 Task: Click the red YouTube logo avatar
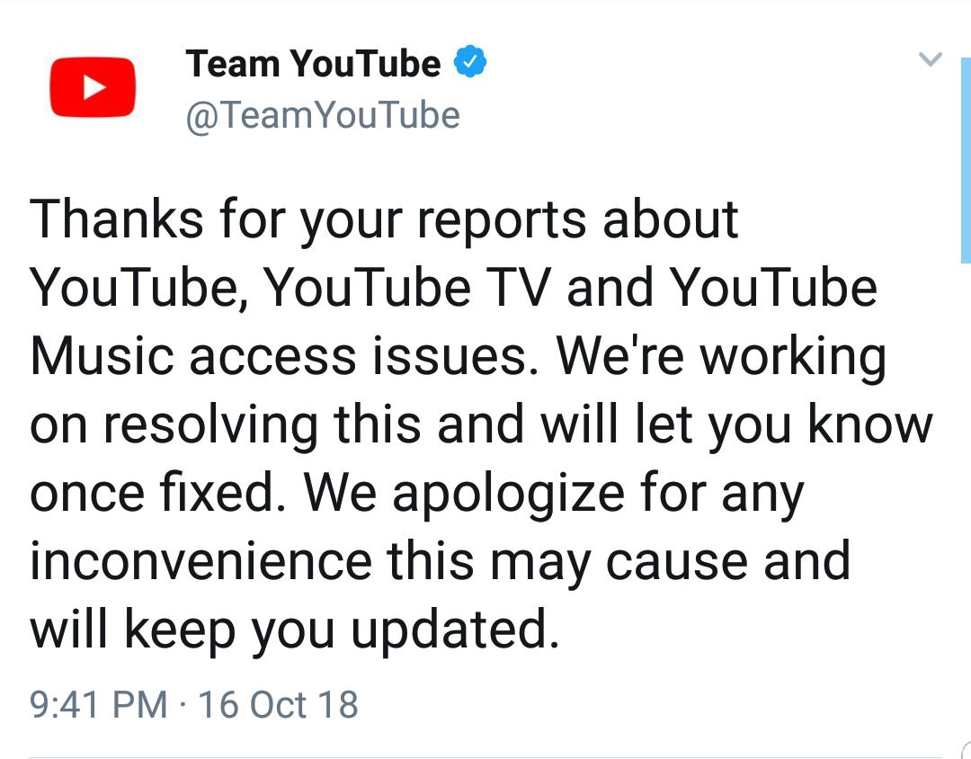pos(93,87)
